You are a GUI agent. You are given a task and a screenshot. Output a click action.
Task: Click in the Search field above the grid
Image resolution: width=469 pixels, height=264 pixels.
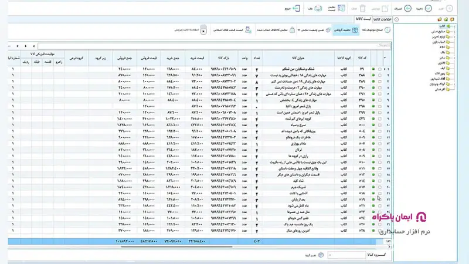pos(214,46)
